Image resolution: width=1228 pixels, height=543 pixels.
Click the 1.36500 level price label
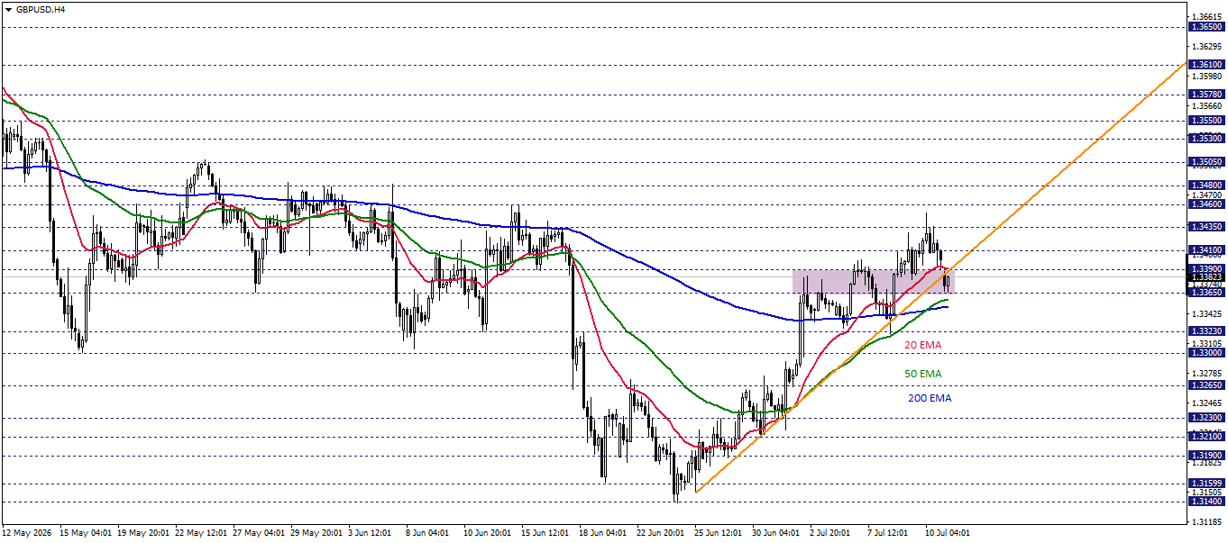pos(1206,28)
